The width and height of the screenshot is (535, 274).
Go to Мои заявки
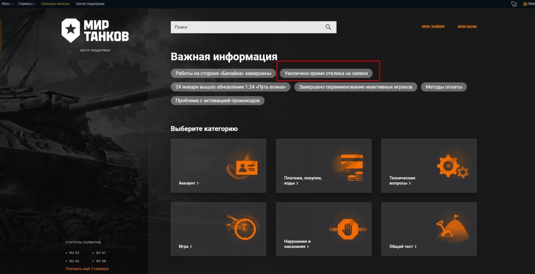tap(433, 27)
